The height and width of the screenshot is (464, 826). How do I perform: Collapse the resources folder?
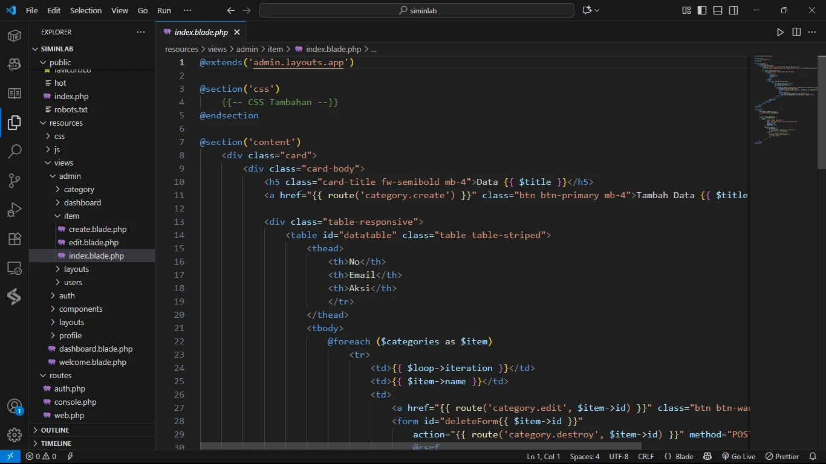click(x=66, y=123)
